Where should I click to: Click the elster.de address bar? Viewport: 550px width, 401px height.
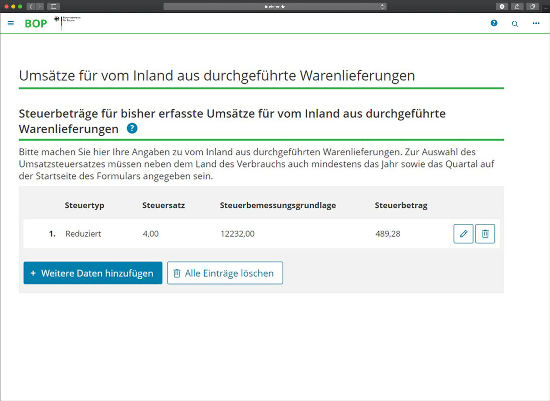coord(275,7)
